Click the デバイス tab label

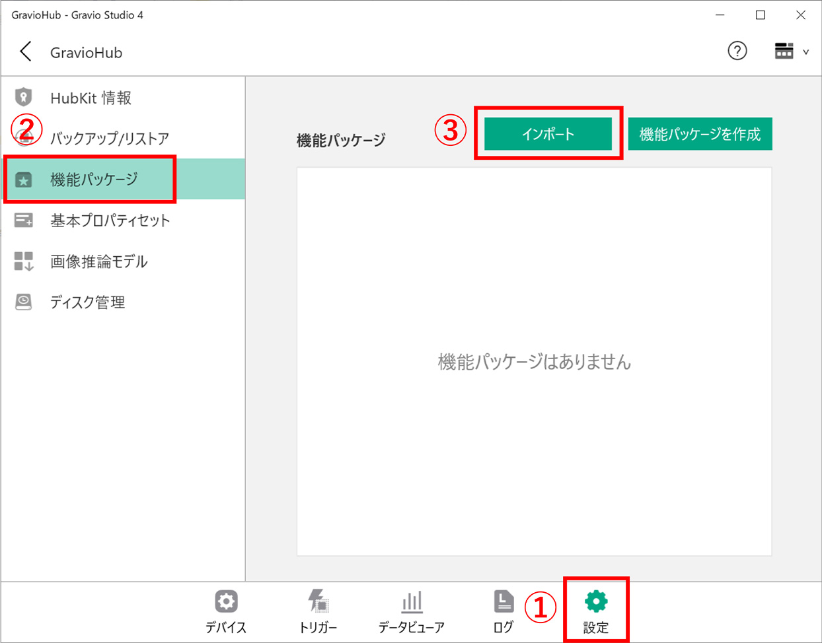pyautogui.click(x=226, y=627)
